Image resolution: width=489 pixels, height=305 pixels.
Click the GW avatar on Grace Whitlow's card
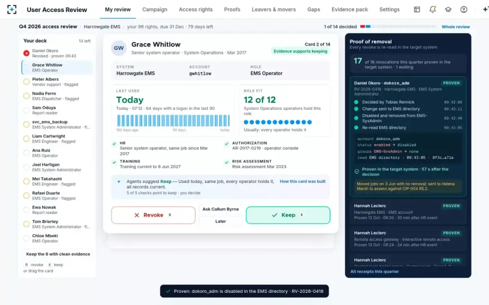119,48
